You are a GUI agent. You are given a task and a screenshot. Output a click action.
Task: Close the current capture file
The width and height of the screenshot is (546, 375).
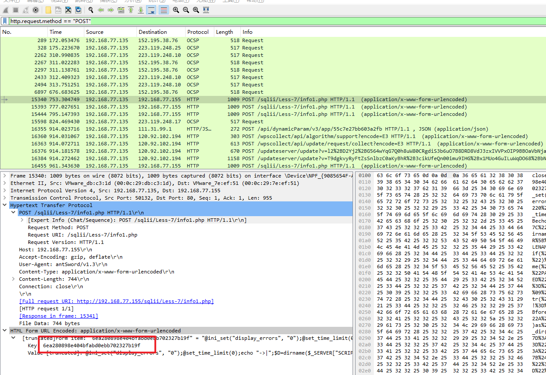point(68,10)
